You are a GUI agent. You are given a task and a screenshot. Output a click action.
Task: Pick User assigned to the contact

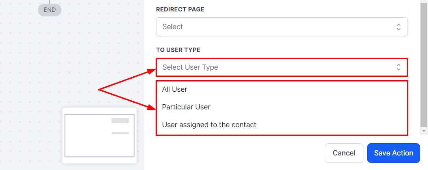(209, 125)
